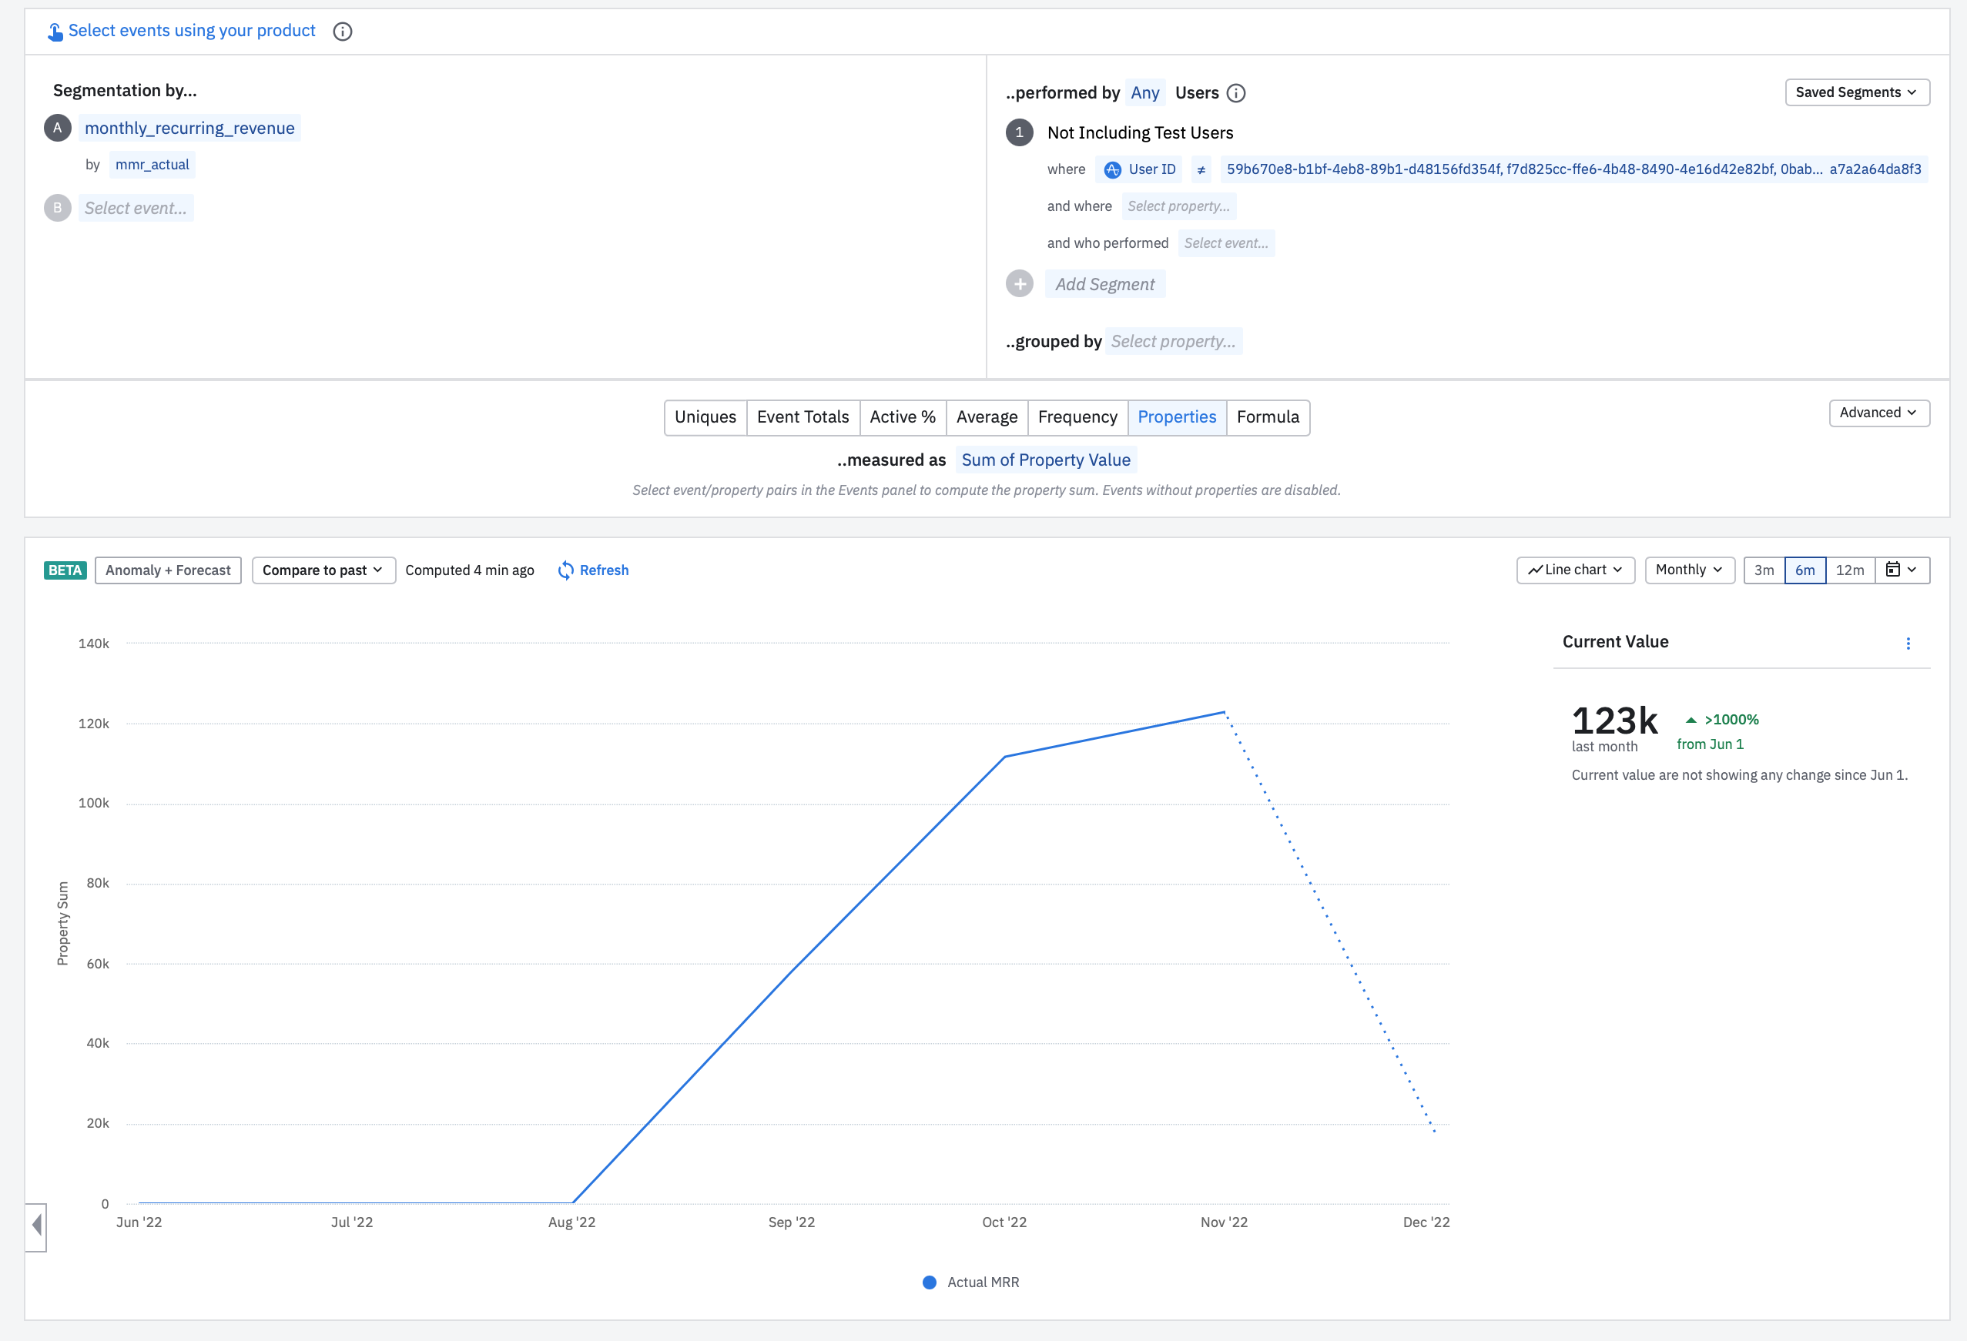Click the User ID property icon

pyautogui.click(x=1112, y=170)
